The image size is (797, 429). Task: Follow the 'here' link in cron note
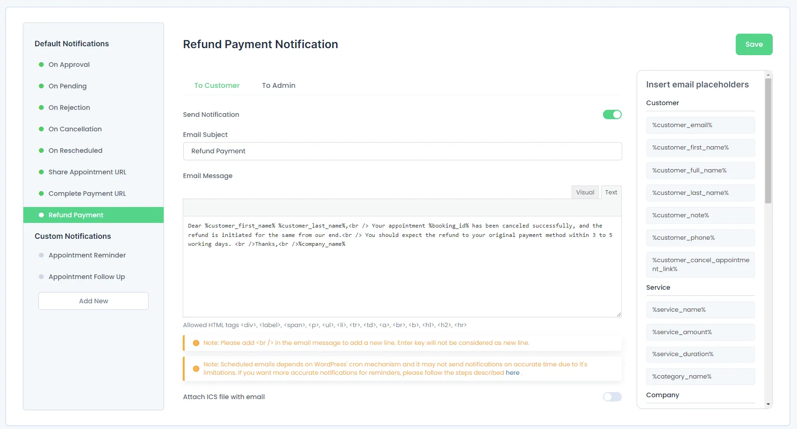512,373
